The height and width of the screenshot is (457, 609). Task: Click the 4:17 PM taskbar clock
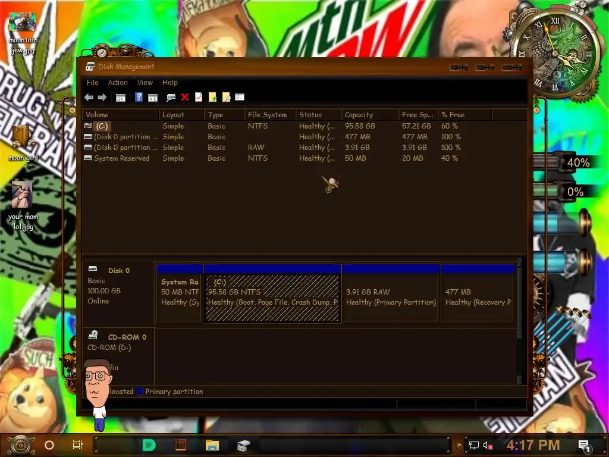coord(533,445)
